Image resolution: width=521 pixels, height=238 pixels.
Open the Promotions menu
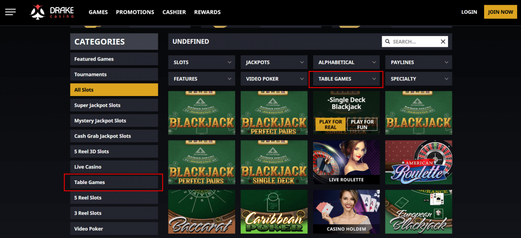click(135, 12)
